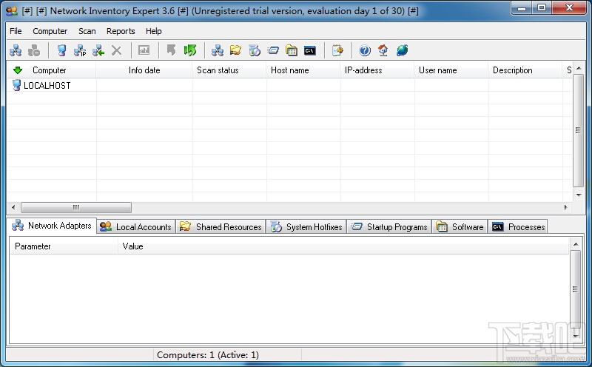Image resolution: width=592 pixels, height=367 pixels.
Task: Click the details panel scroll-up arrow
Action: [576, 244]
